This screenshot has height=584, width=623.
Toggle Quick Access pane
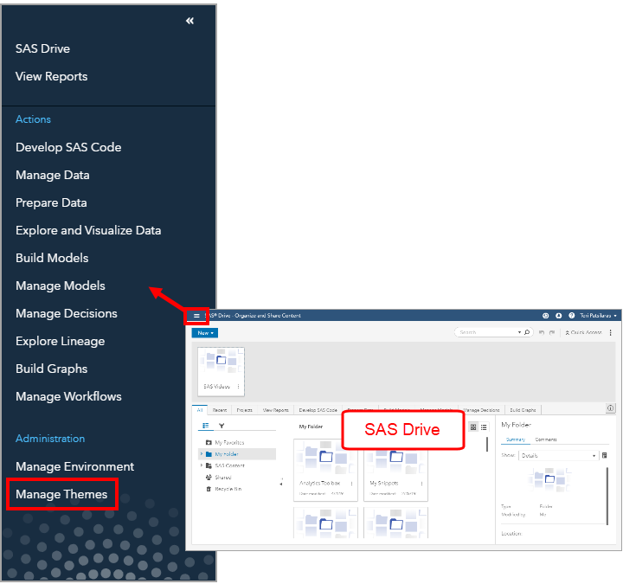tap(583, 332)
